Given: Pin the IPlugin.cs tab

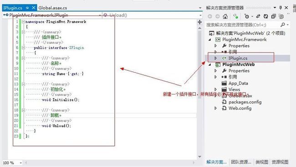Looking at the screenshot, I should (x=27, y=8).
